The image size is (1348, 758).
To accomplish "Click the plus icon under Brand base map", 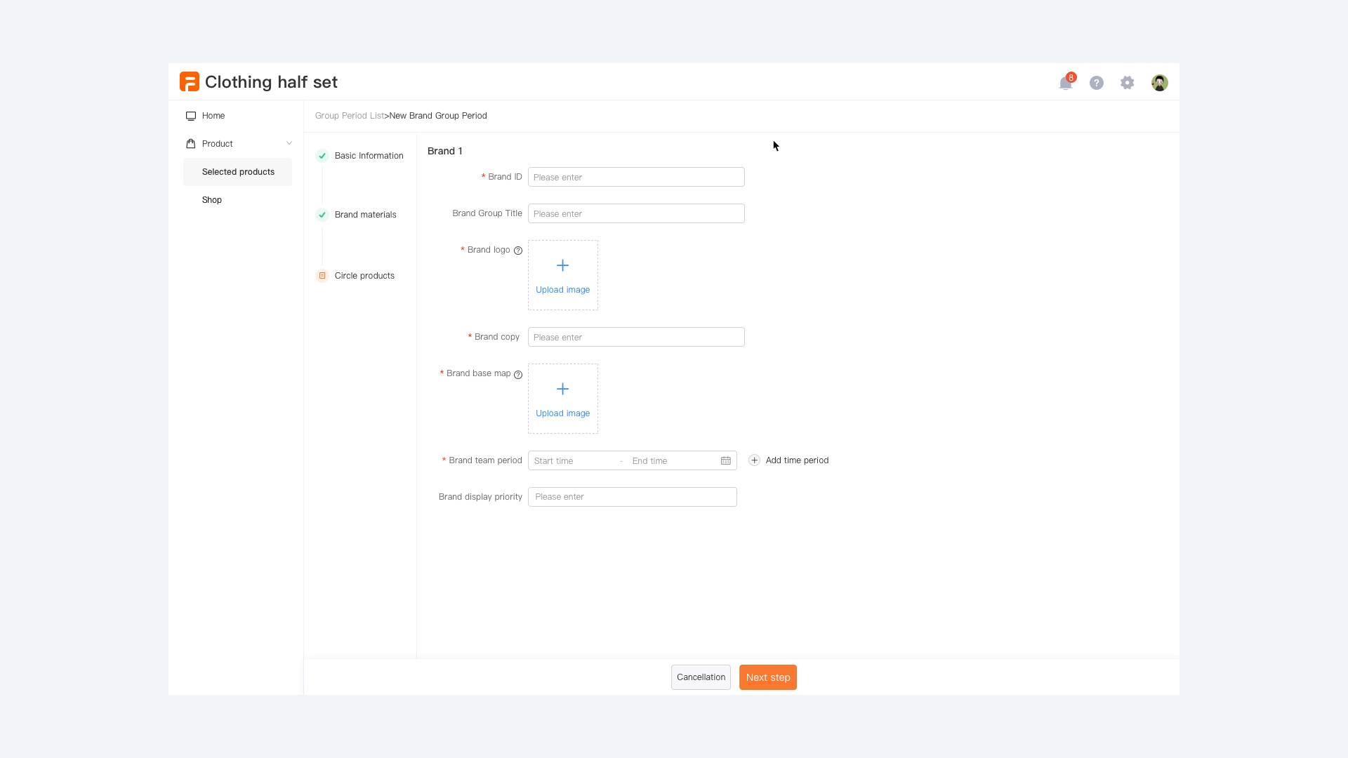I will (562, 389).
